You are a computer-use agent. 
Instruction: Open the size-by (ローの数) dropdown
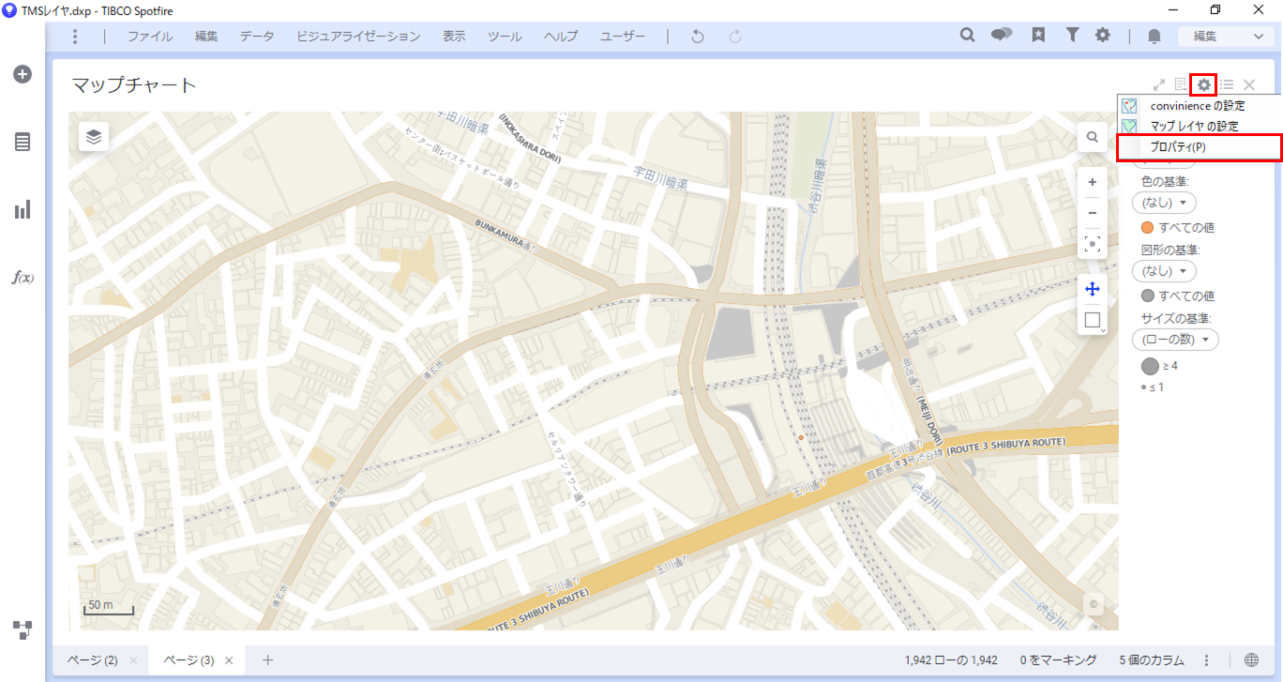tap(1175, 340)
